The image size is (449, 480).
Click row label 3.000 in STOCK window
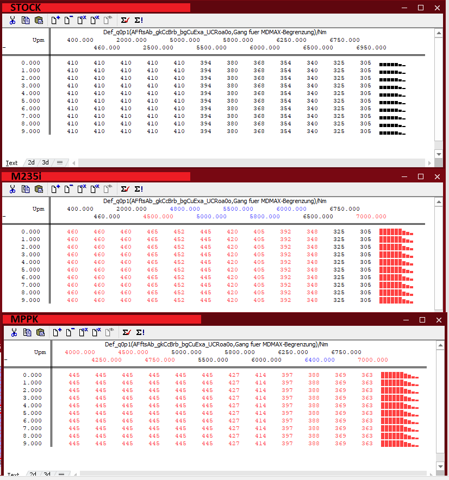[30, 86]
